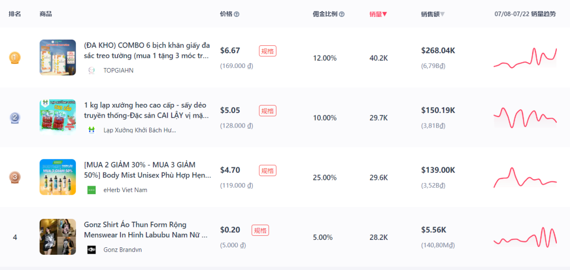This screenshot has height=270, width=570.
Task: Click the Gonz Brandvn black shop logo
Action: [x=92, y=250]
